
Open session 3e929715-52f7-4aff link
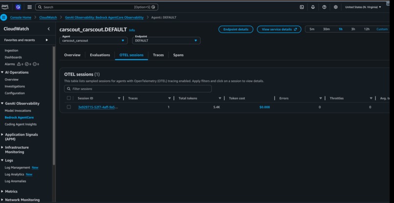[98, 107]
